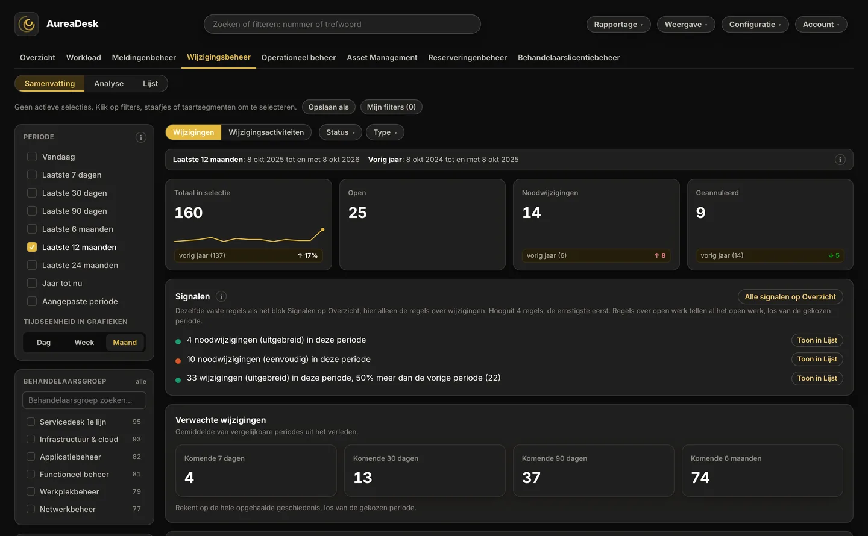Switch to the Lijst view

coord(150,84)
